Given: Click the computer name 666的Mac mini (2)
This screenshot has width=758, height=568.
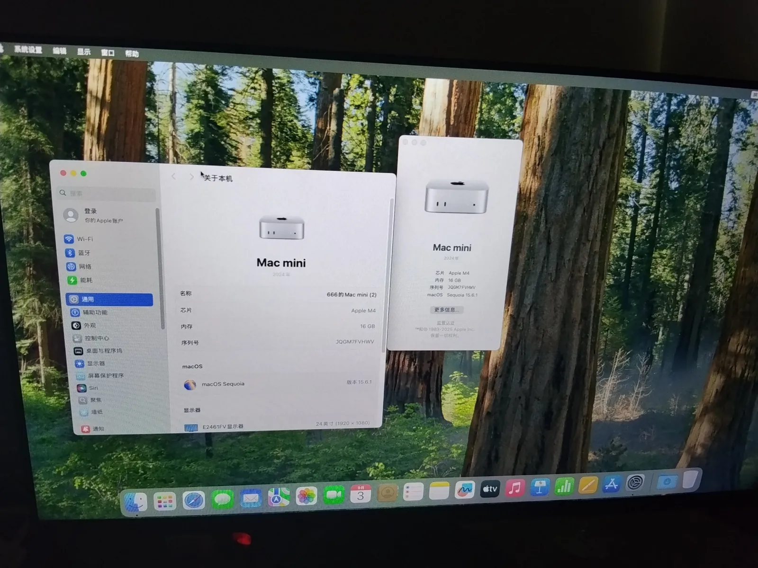Looking at the screenshot, I should pyautogui.click(x=352, y=294).
